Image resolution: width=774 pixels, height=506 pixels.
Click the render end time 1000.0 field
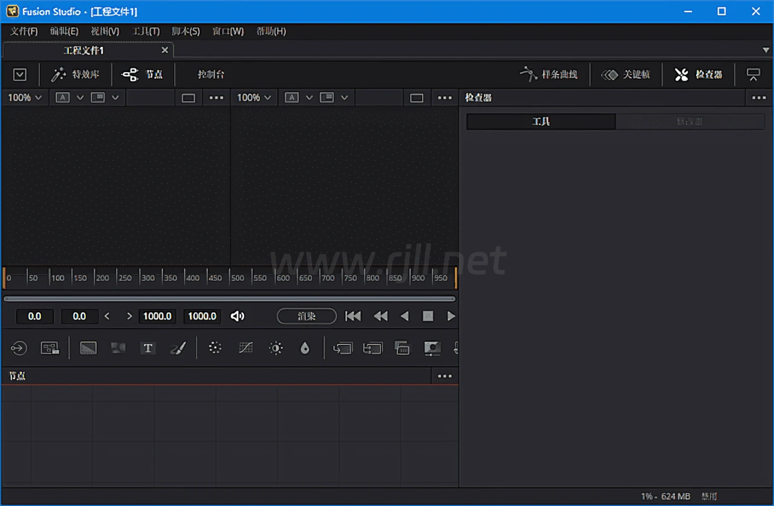157,316
